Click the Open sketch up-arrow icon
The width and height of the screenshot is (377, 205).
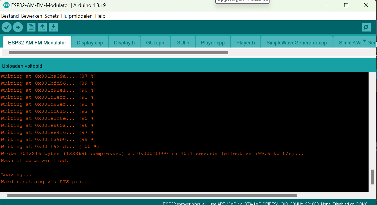[42, 27]
